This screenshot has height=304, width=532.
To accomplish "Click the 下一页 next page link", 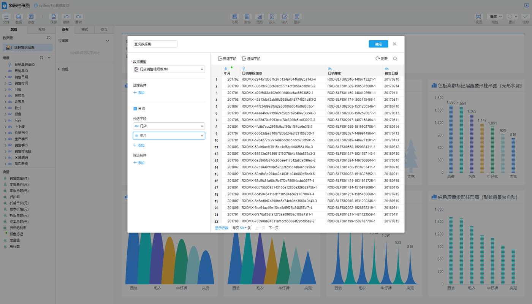I will [x=273, y=228].
